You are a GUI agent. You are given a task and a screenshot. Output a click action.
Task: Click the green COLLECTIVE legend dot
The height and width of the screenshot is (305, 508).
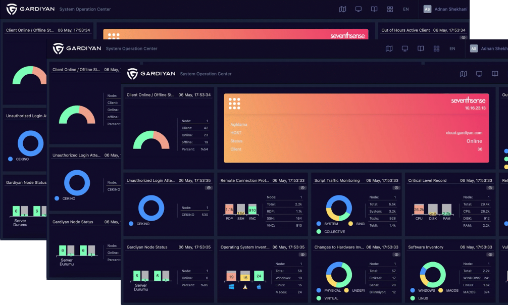tap(319, 231)
